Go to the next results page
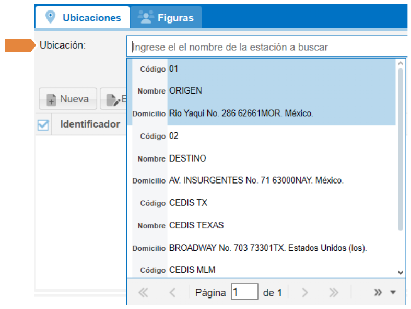This screenshot has height=309, width=411. pos(306,293)
